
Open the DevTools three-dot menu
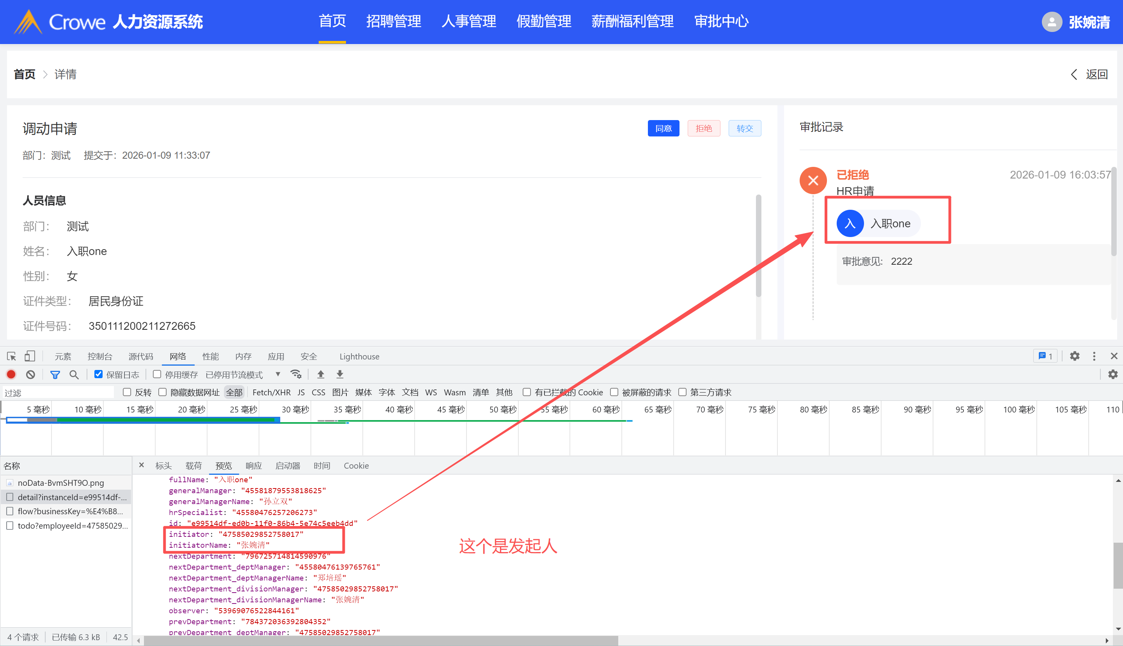point(1094,356)
